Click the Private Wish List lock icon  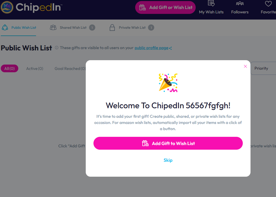click(112, 28)
